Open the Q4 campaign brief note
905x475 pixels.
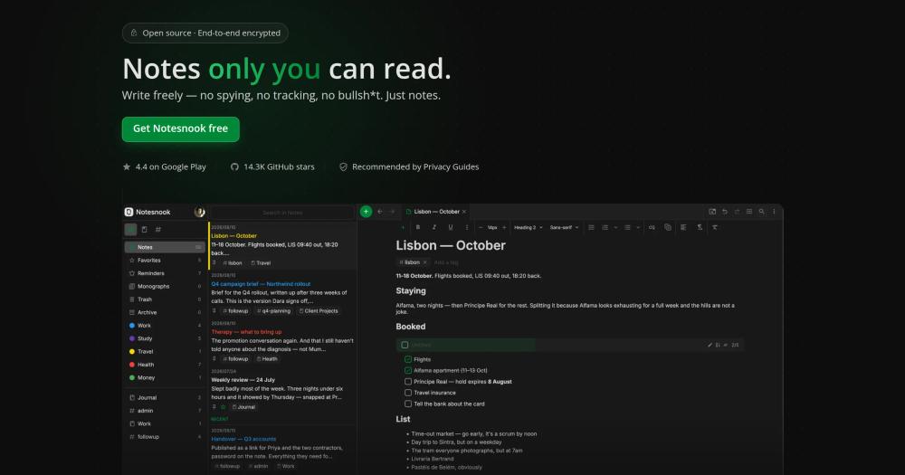(x=282, y=293)
